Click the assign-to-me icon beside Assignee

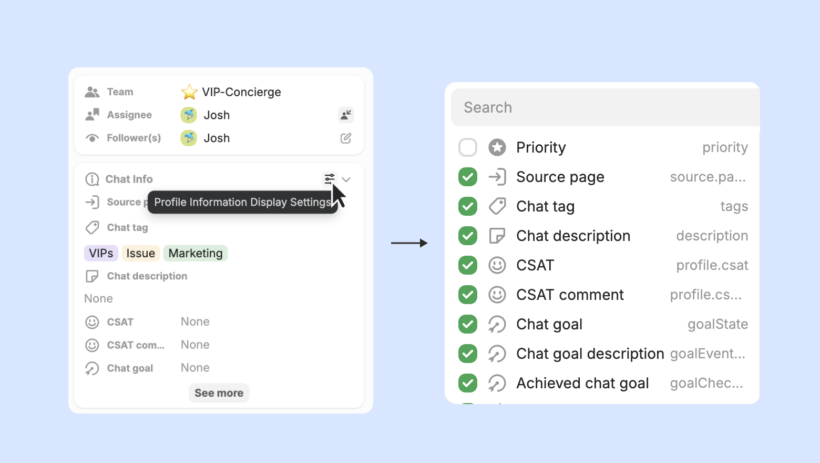346,115
